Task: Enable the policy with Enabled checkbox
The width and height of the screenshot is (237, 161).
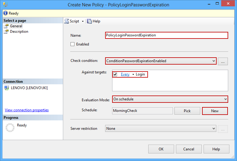Action: (72, 44)
